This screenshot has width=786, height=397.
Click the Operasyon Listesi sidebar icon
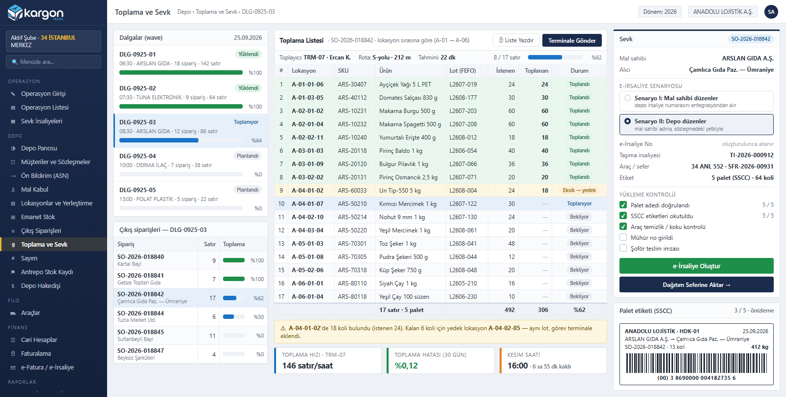13,108
